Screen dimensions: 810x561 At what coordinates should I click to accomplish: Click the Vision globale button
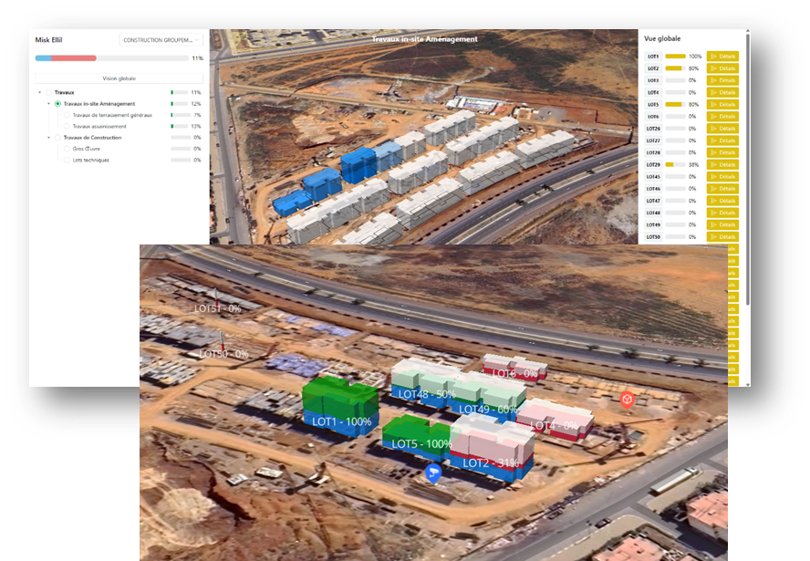[x=119, y=78]
